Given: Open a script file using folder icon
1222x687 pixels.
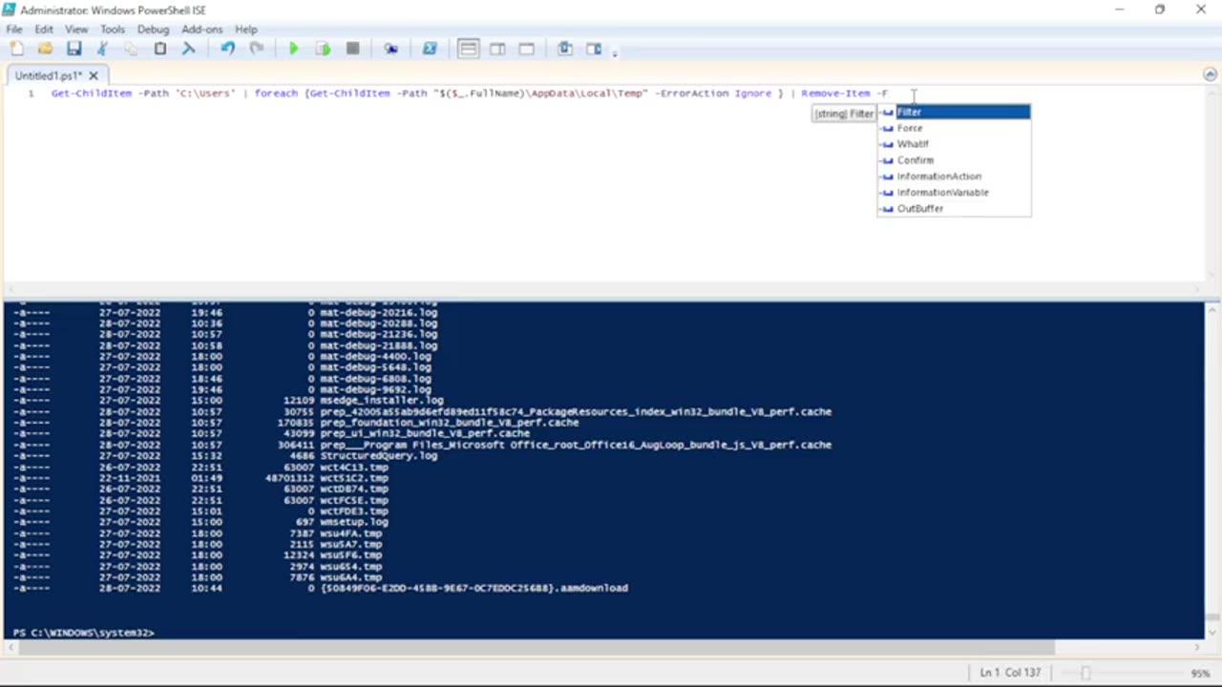Looking at the screenshot, I should tap(45, 49).
